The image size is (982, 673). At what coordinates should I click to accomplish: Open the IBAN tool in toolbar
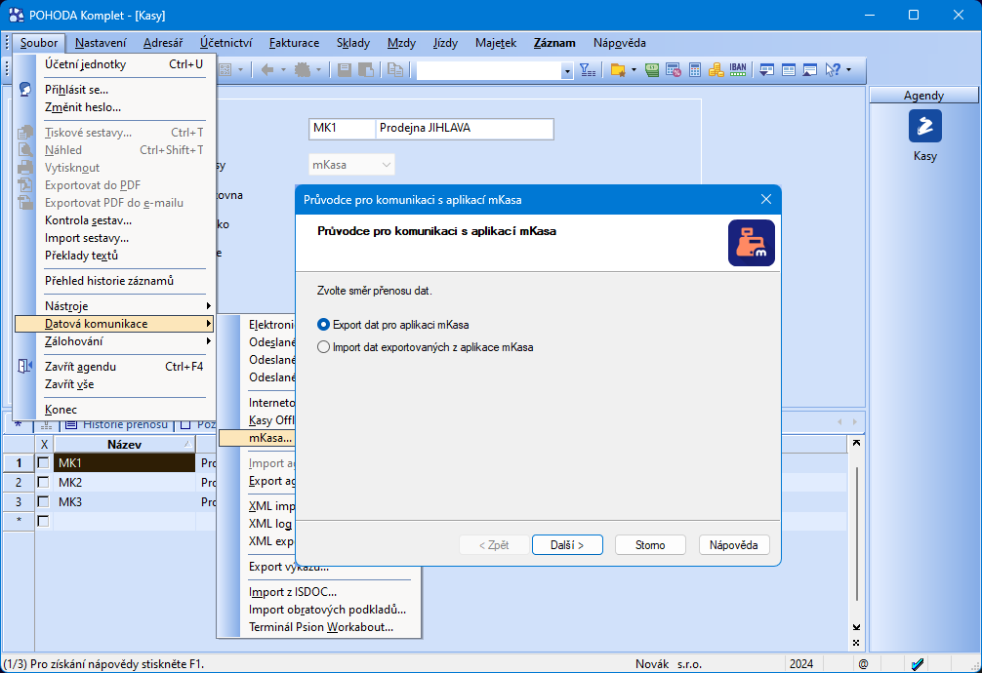click(x=738, y=70)
